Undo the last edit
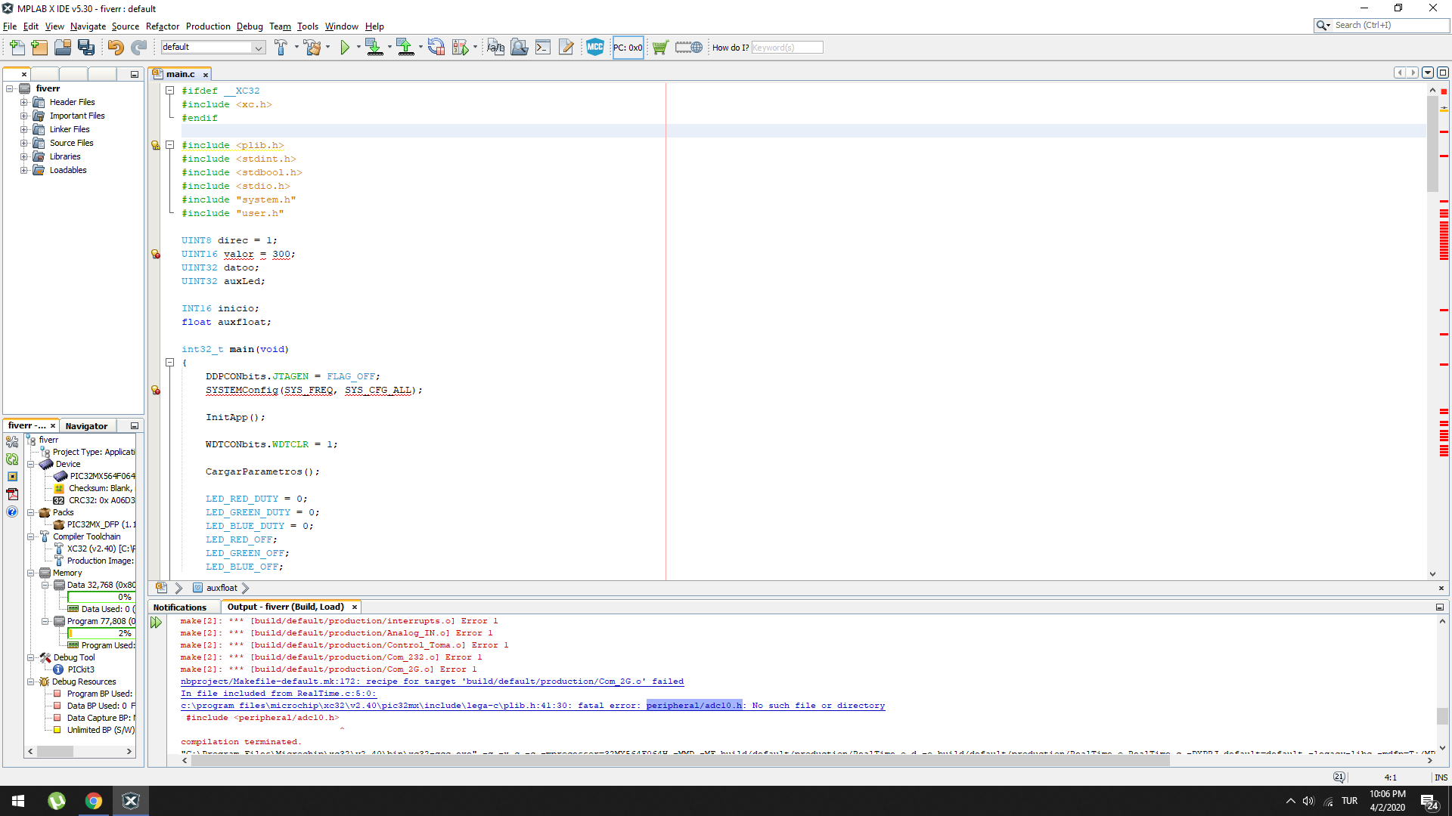Viewport: 1452px width, 816px height. coord(115,48)
